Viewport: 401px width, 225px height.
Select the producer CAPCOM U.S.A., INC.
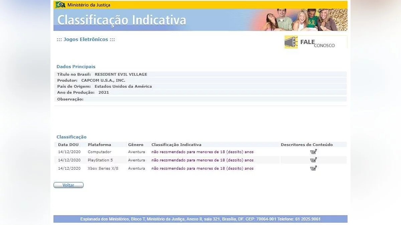pyautogui.click(x=103, y=80)
